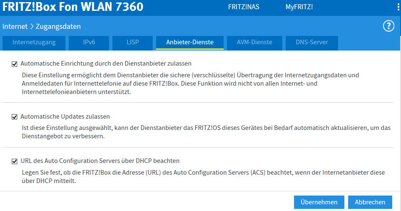Click the FRITZ!Box Fon WLAN 7360 title
Image resolution: width=401 pixels, height=211 pixels.
73,7
